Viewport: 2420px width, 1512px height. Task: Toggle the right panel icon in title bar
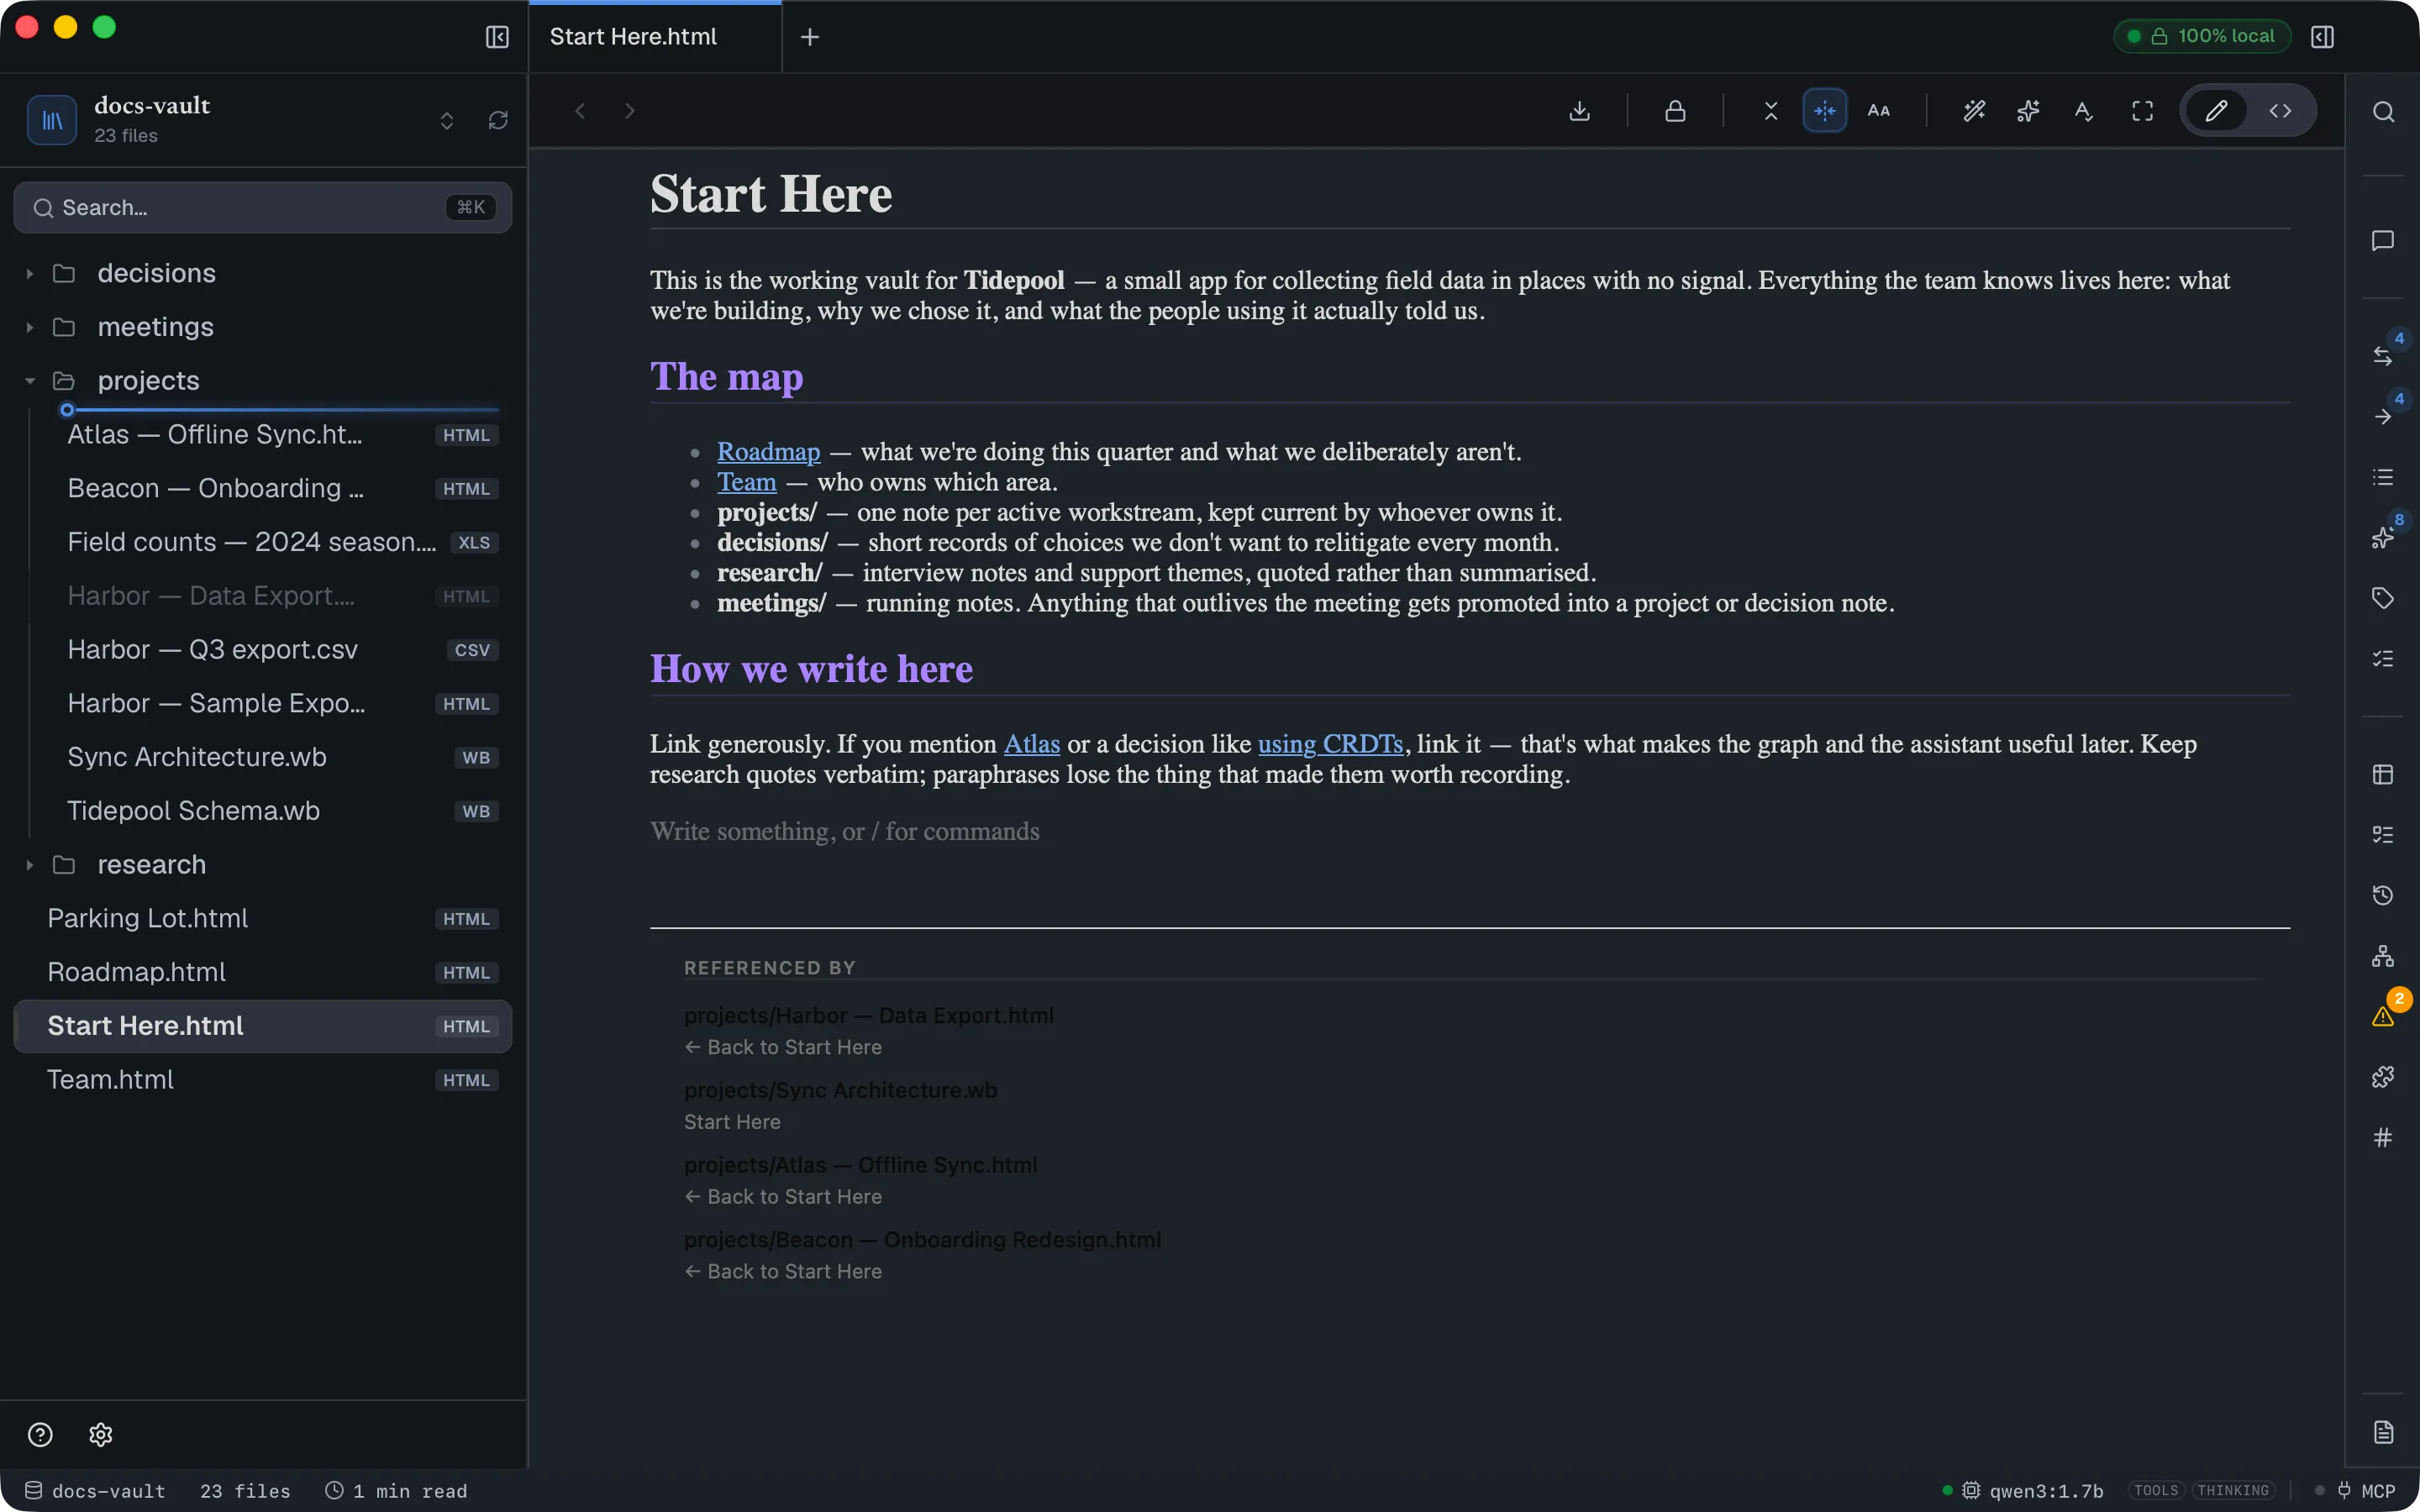click(x=2322, y=37)
